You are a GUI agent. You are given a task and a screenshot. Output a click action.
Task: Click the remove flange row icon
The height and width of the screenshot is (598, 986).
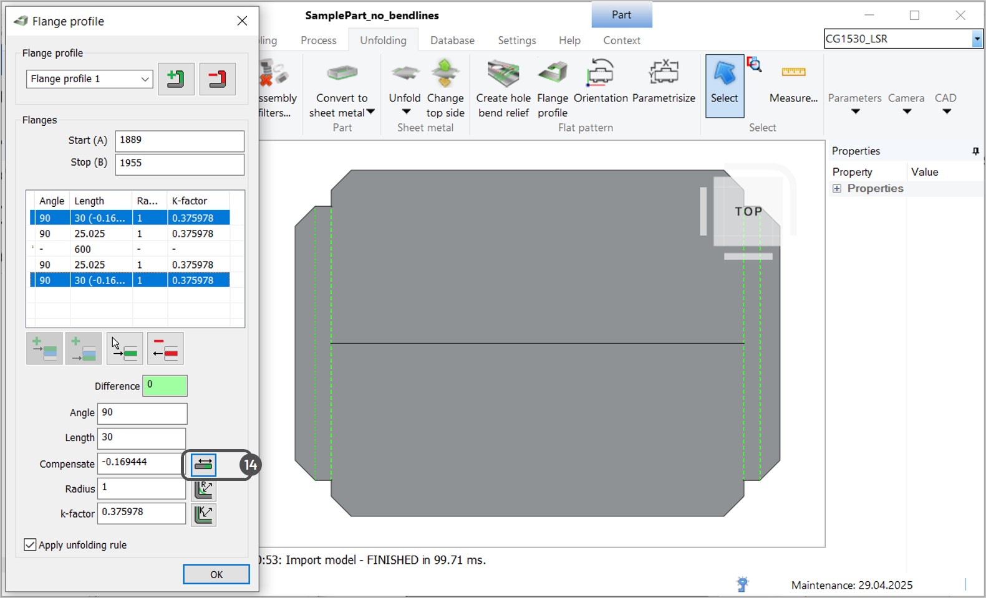[165, 349]
